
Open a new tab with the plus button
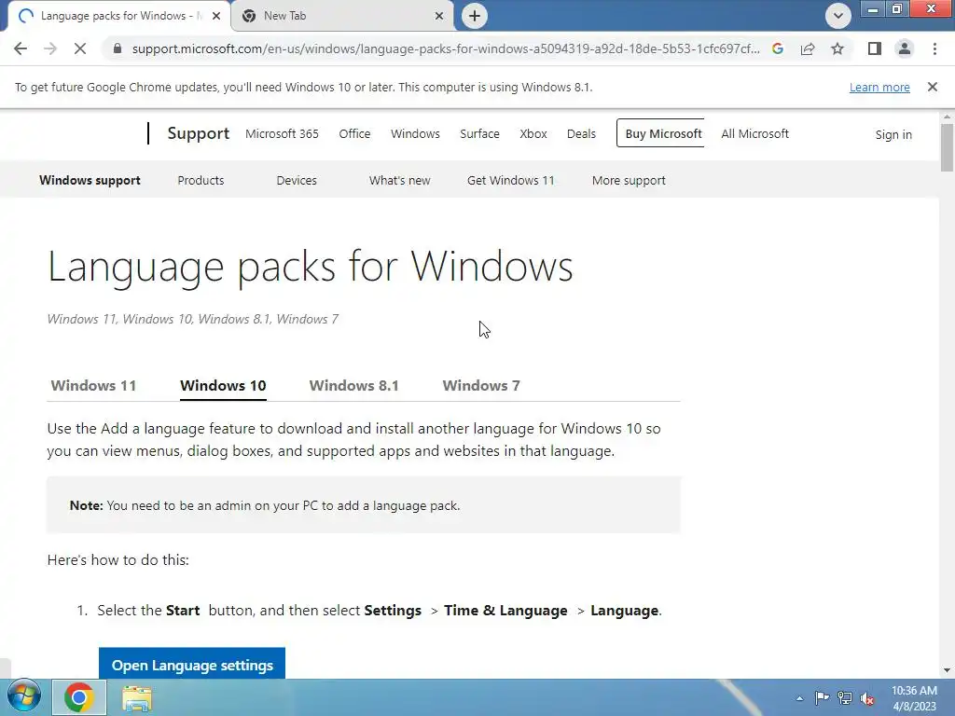coord(475,16)
